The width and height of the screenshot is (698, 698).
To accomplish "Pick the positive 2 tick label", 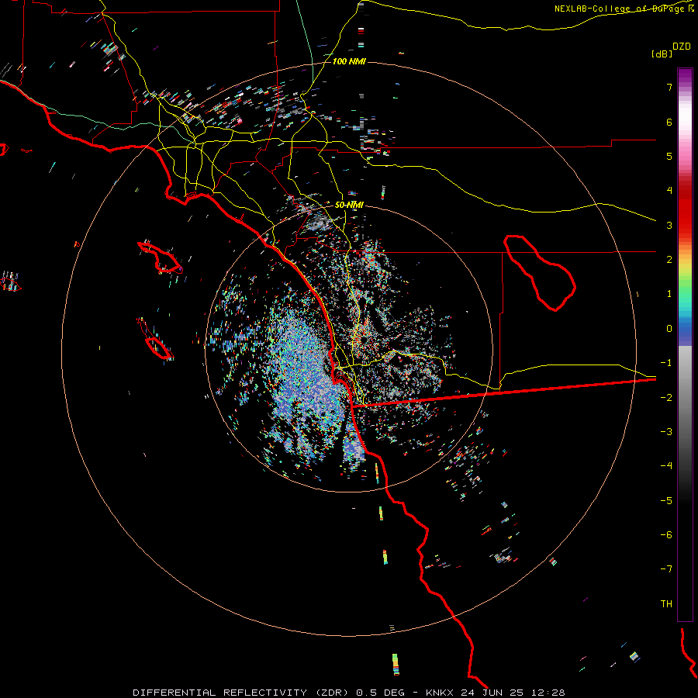I will click(669, 260).
